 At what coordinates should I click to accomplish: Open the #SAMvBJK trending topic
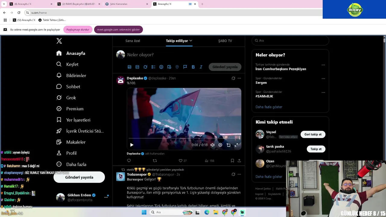click(264, 96)
